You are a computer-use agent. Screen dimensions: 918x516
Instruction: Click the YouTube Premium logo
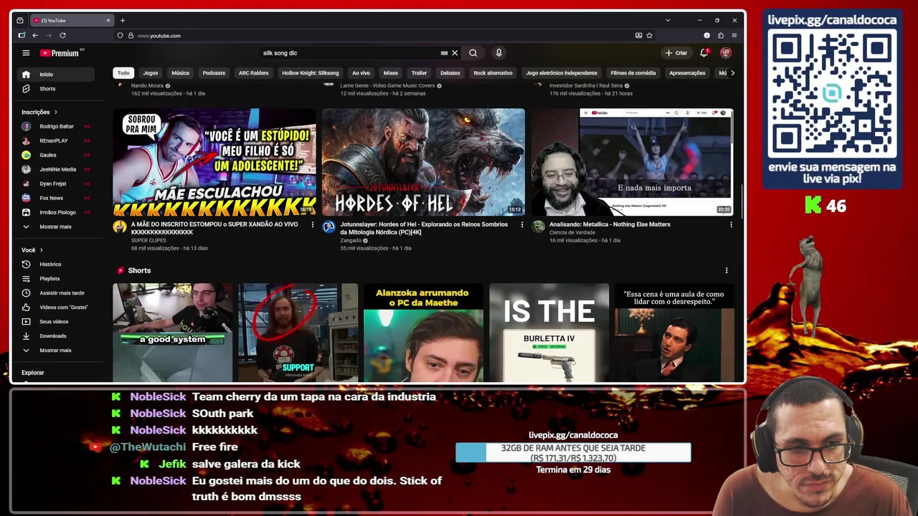click(x=62, y=53)
